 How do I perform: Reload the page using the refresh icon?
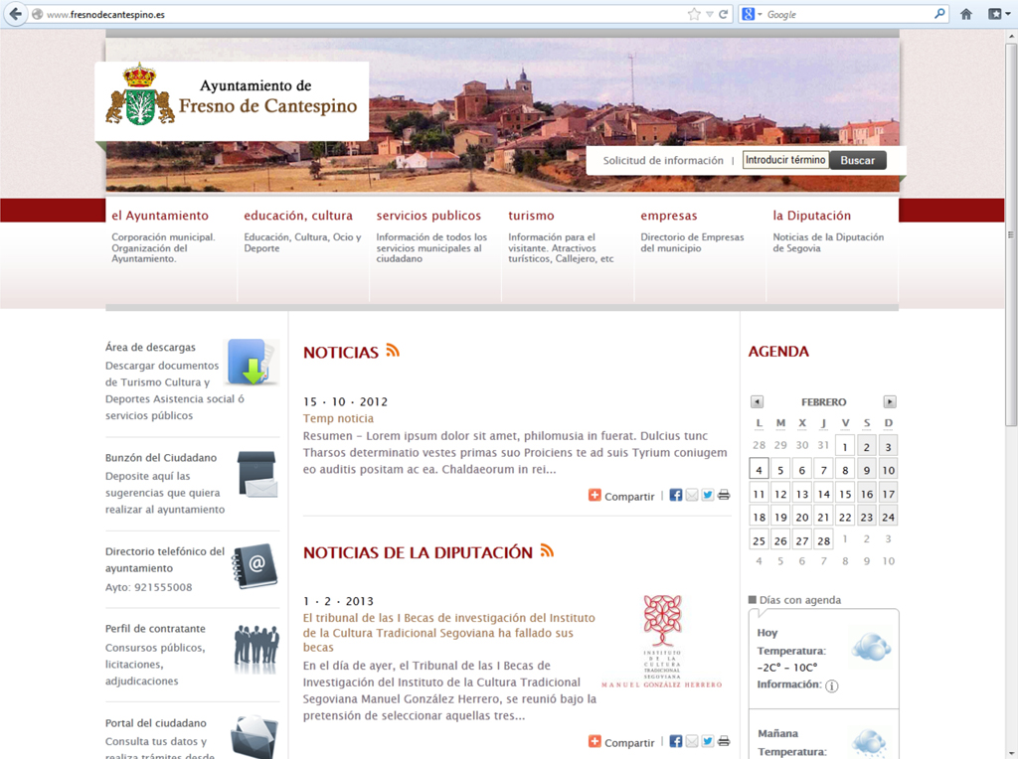point(724,14)
